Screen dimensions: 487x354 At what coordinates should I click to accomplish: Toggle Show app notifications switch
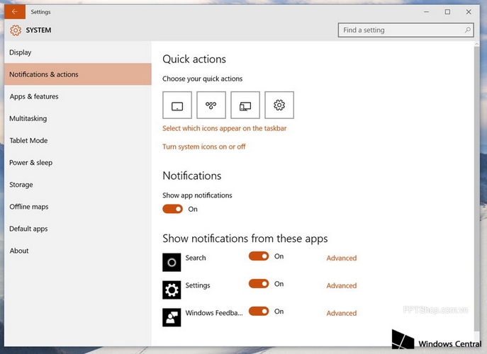pos(173,209)
